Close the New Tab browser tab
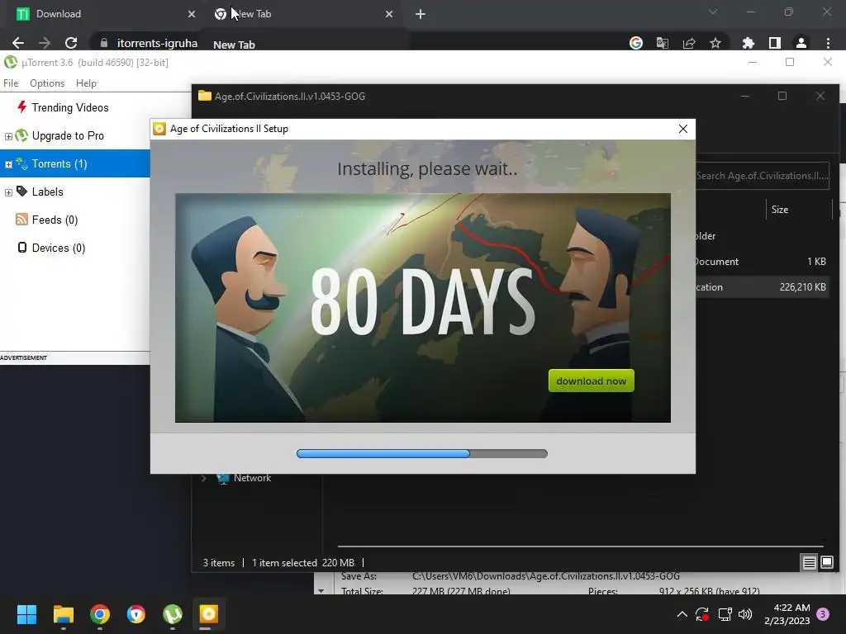846x634 pixels. pyautogui.click(x=389, y=14)
